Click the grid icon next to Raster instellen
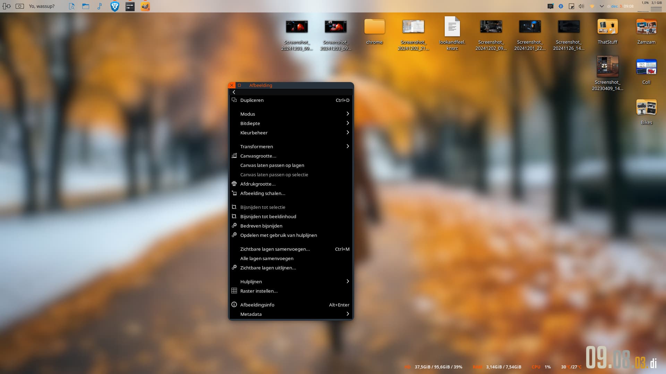This screenshot has height=374, width=666. tap(234, 291)
